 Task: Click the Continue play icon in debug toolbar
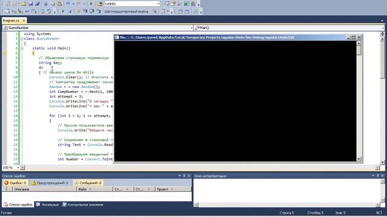point(63,11)
